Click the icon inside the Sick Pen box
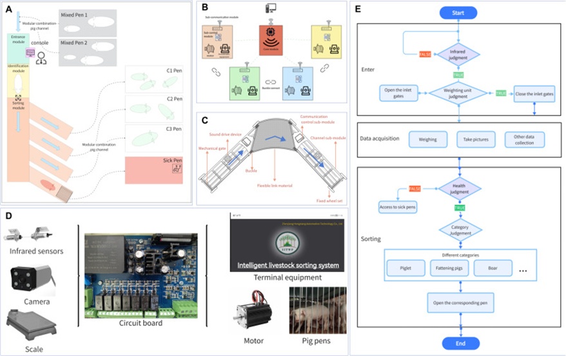The image size is (566, 356). coord(177,168)
